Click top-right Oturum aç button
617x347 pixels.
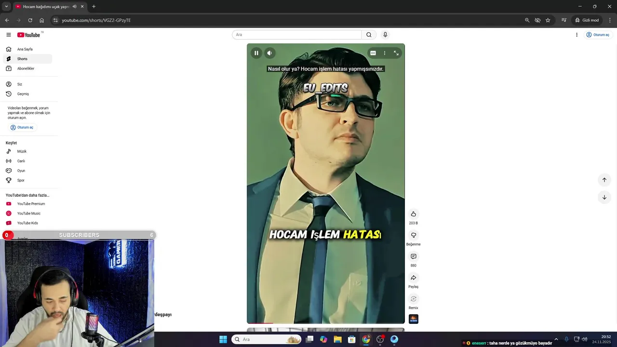598,35
